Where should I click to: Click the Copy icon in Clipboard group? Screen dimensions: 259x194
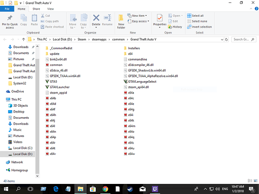point(24,18)
